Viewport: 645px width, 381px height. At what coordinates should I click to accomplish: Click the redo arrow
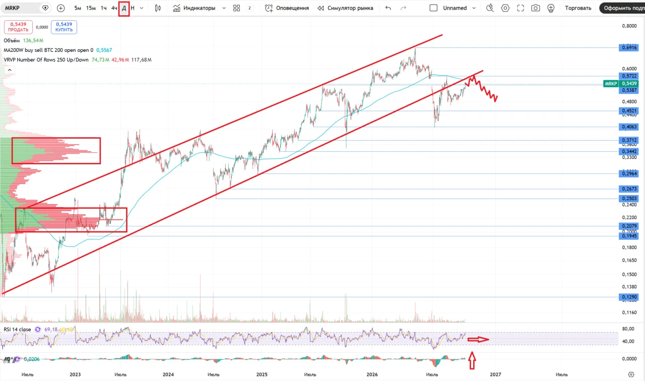[403, 8]
